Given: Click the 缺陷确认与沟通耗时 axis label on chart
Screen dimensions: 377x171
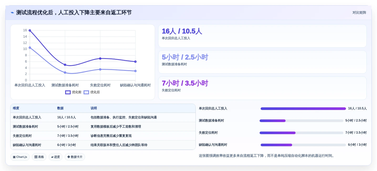Looking at the screenshot, I should click(x=135, y=85).
